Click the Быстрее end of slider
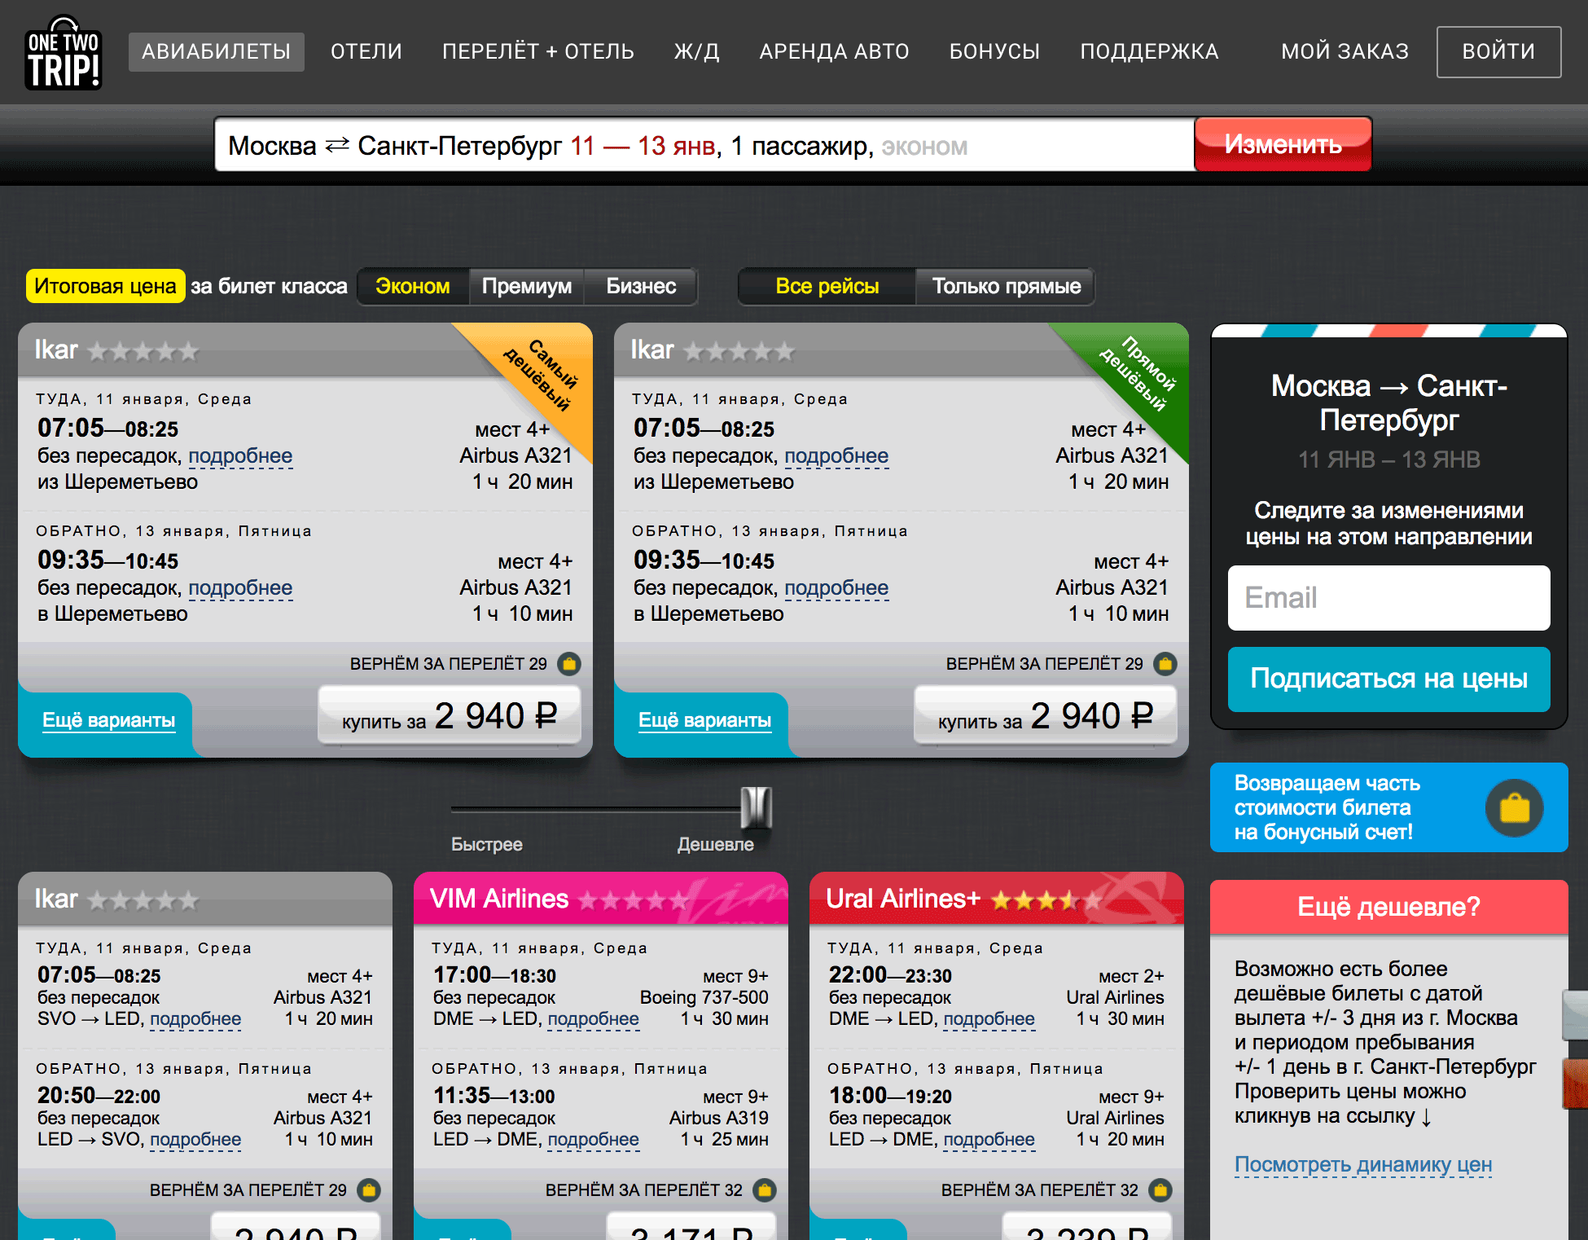The image size is (1588, 1240). [487, 844]
